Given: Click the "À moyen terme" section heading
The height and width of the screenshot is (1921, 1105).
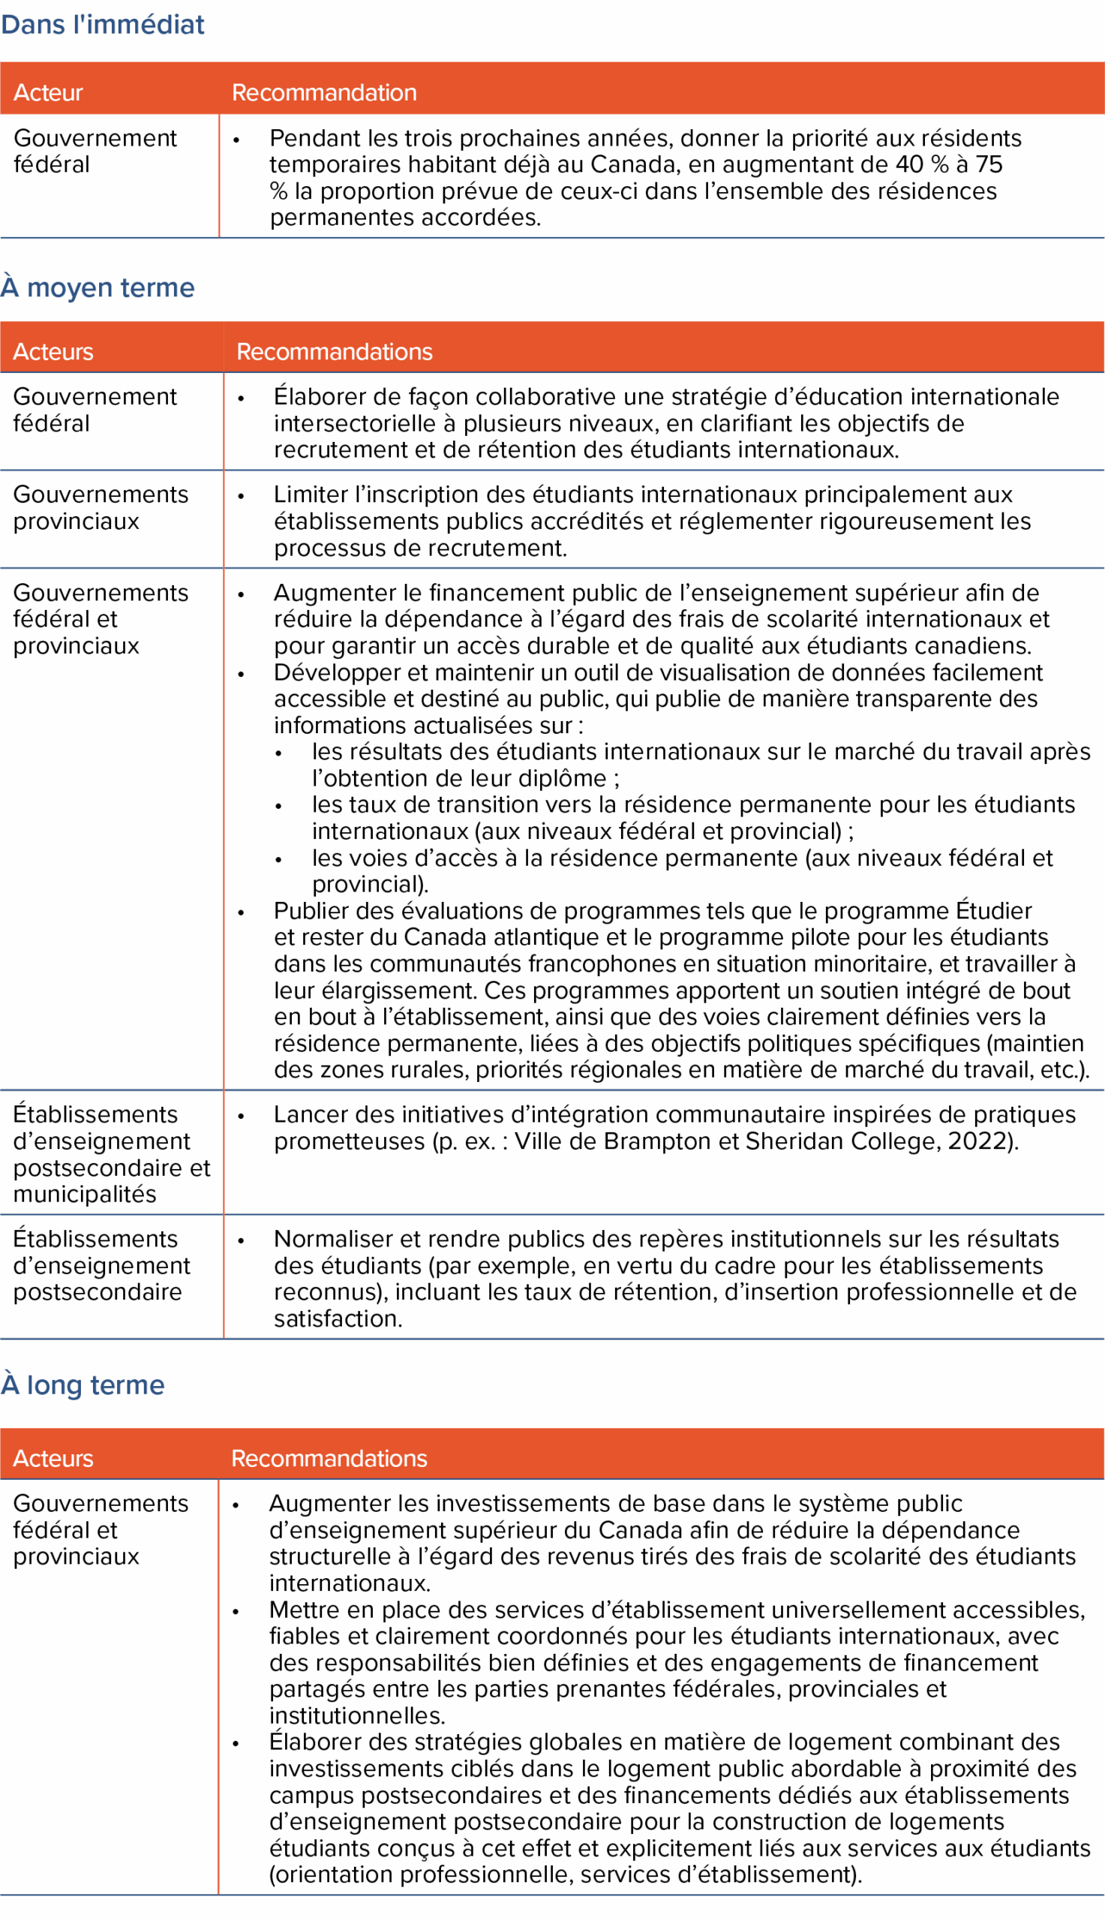Looking at the screenshot, I should 98,287.
